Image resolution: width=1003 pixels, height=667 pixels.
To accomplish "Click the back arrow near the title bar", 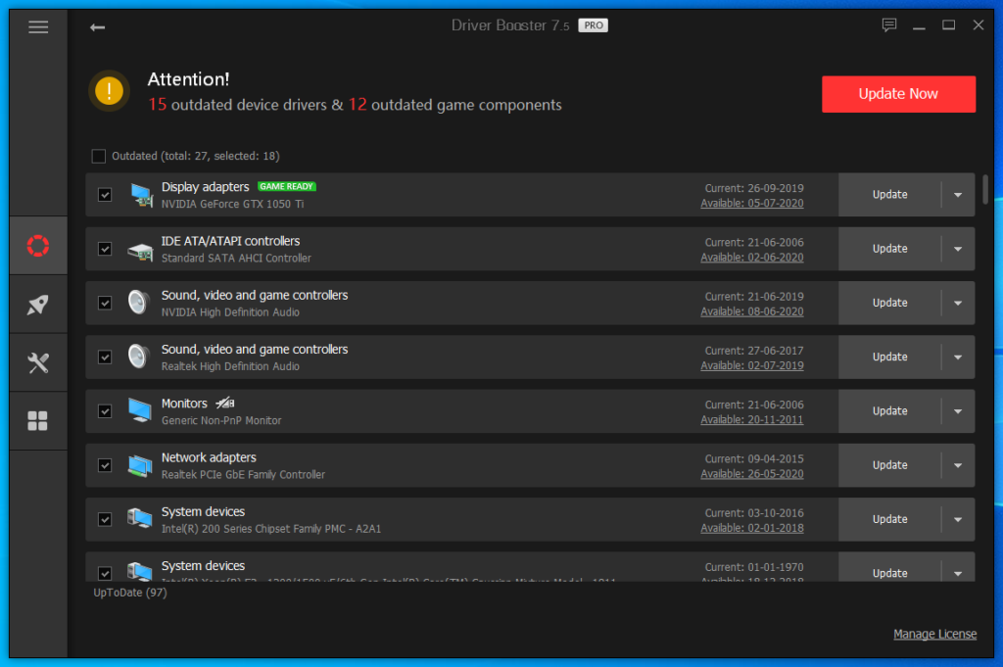I will [x=97, y=27].
